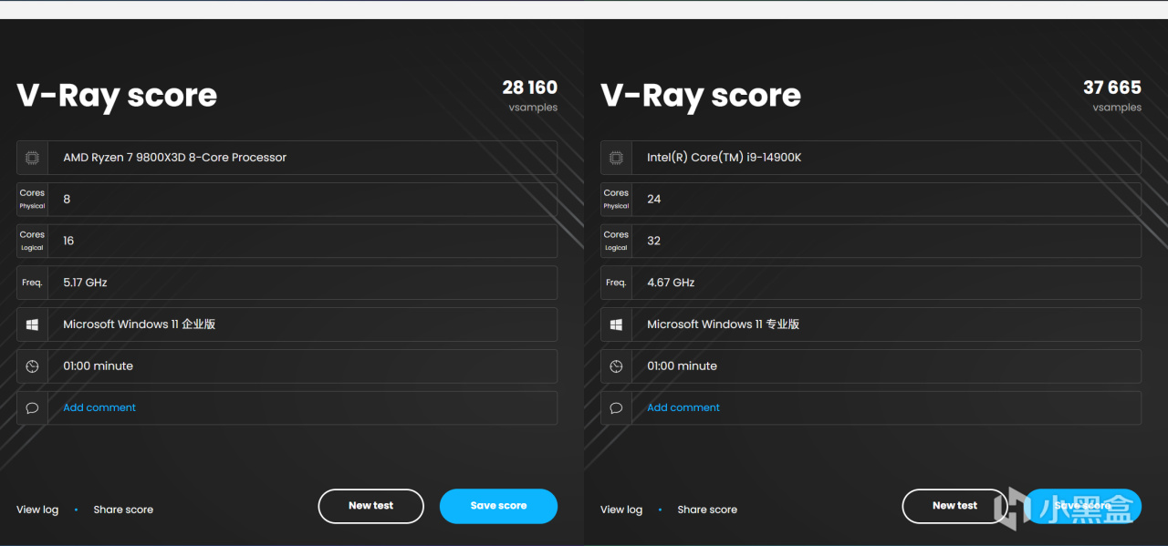
Task: Select the AMD Ryzen 7 9800X3D 8-Core Processor text
Action: coord(174,158)
